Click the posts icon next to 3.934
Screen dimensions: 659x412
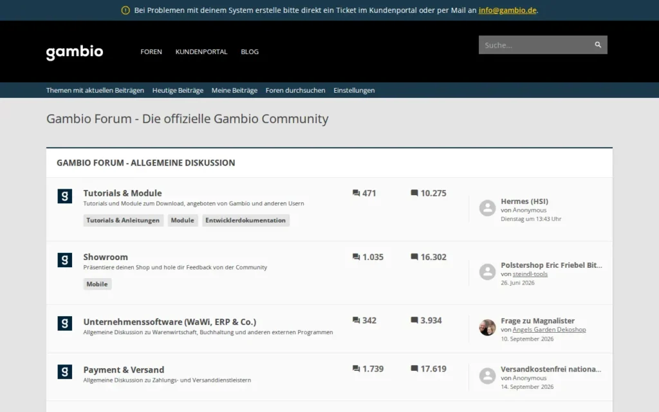tap(414, 321)
